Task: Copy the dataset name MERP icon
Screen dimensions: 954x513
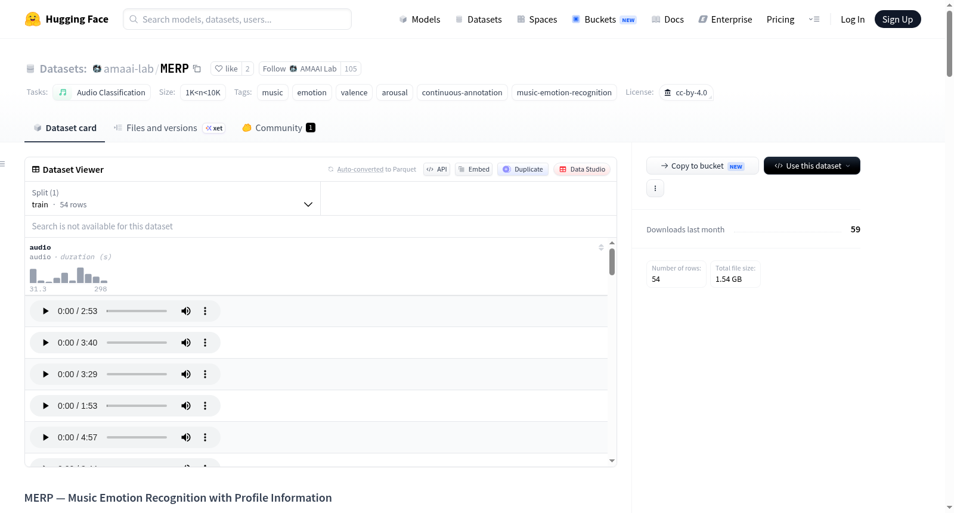Action: point(197,69)
